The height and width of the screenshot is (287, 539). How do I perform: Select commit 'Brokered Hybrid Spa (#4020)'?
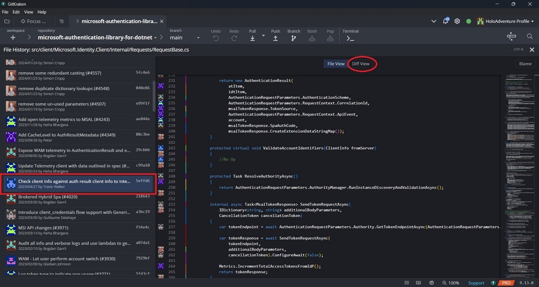(x=77, y=199)
